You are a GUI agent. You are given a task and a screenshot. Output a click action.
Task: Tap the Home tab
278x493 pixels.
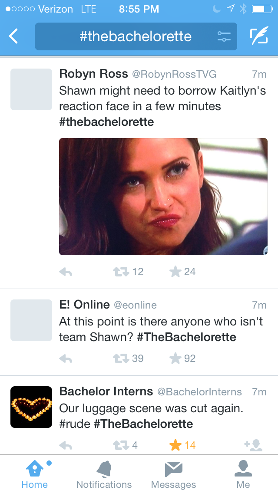(34, 475)
